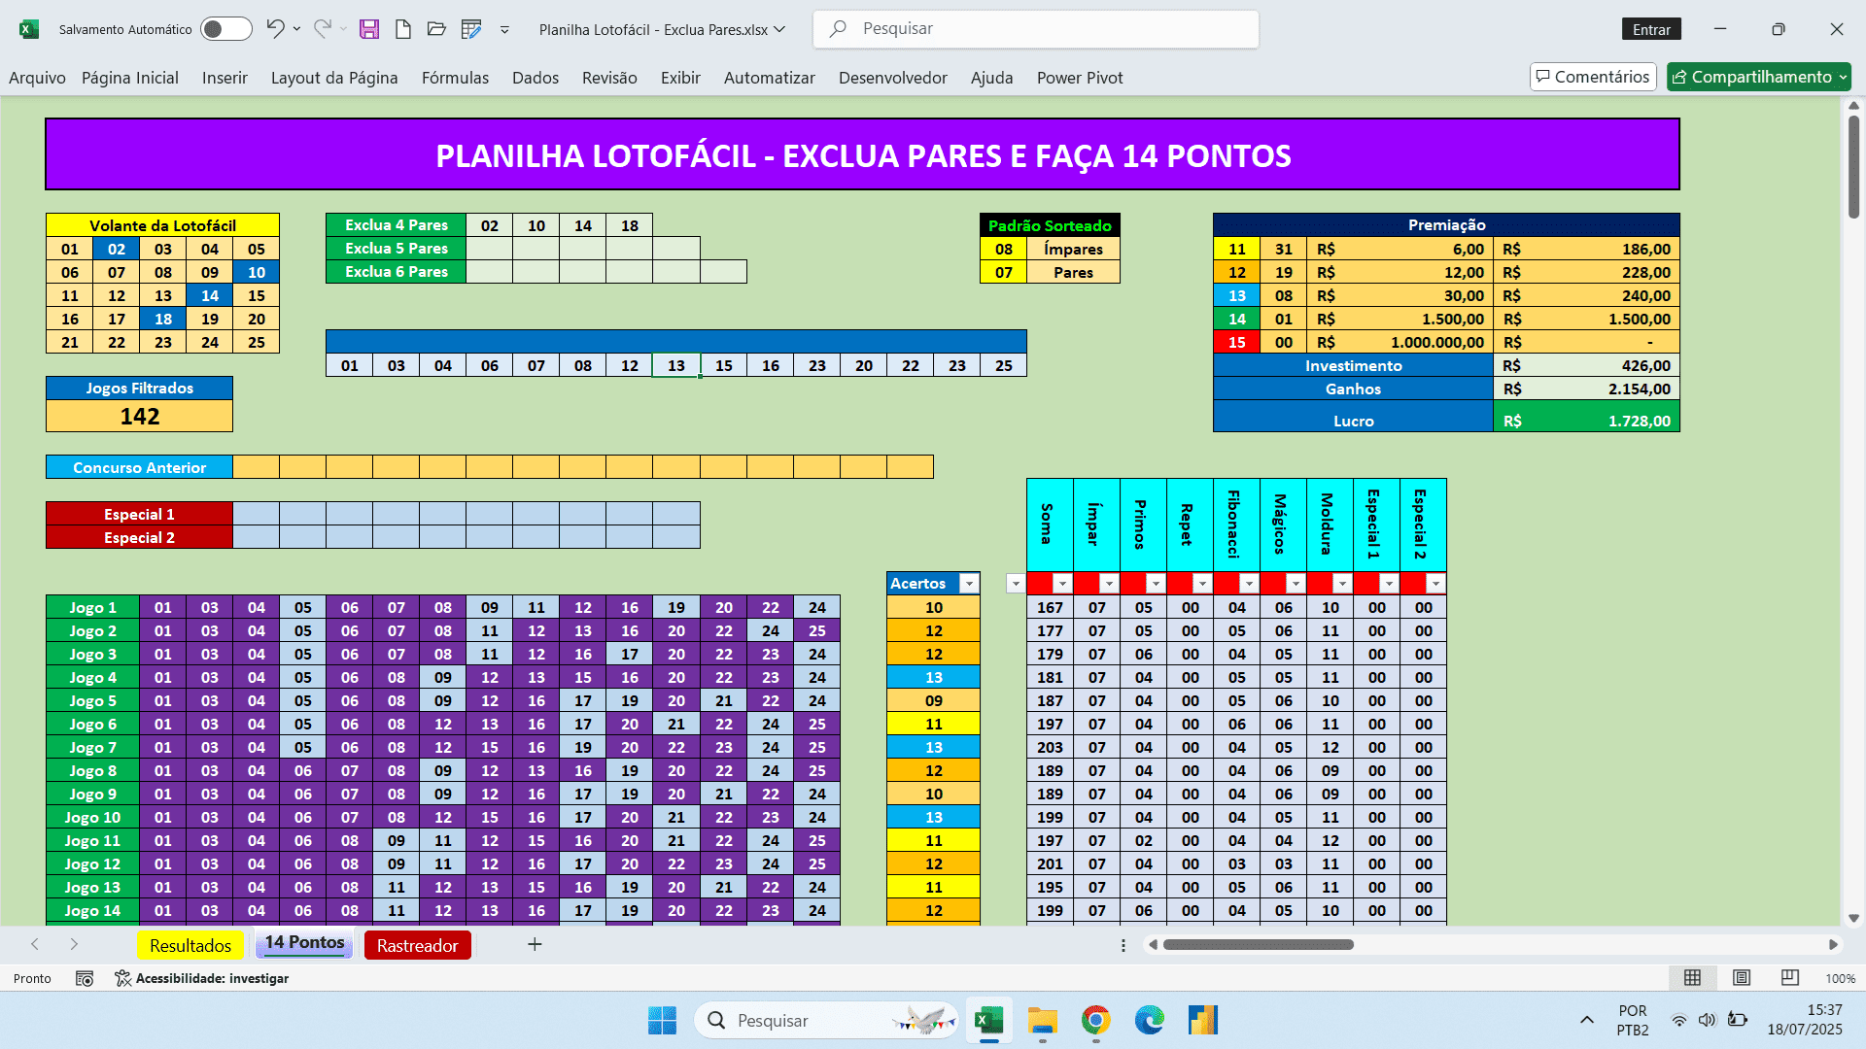The image size is (1866, 1049).
Task: Expand the Soma column filter arrow
Action: click(x=1062, y=584)
